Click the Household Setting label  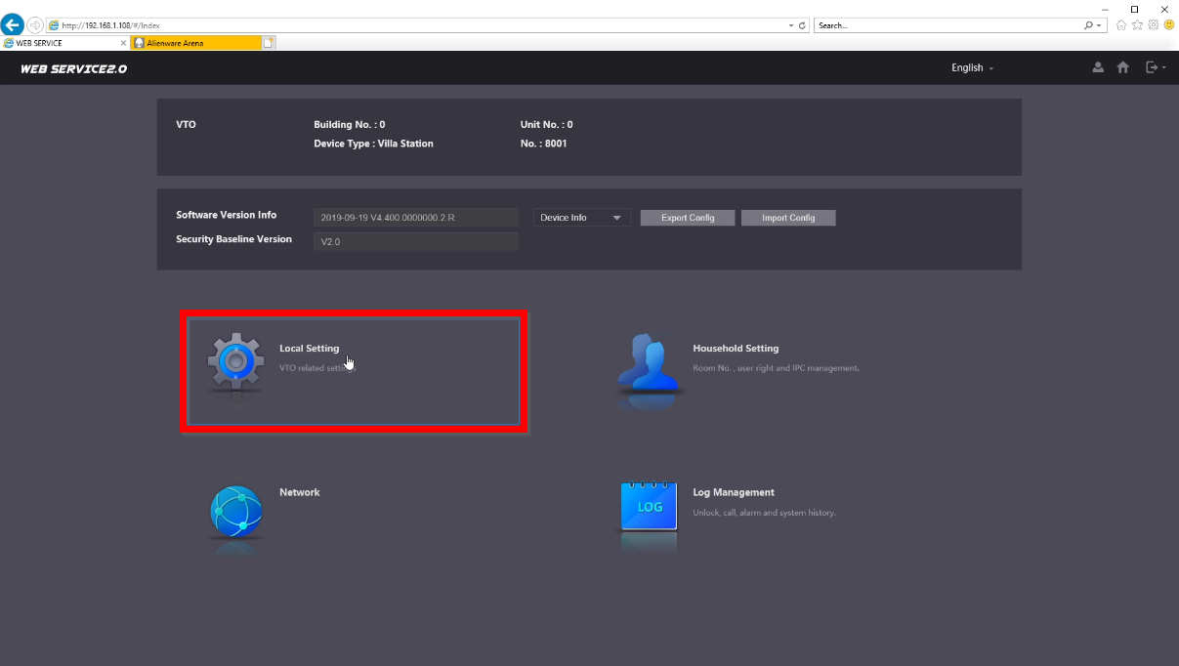click(x=736, y=349)
